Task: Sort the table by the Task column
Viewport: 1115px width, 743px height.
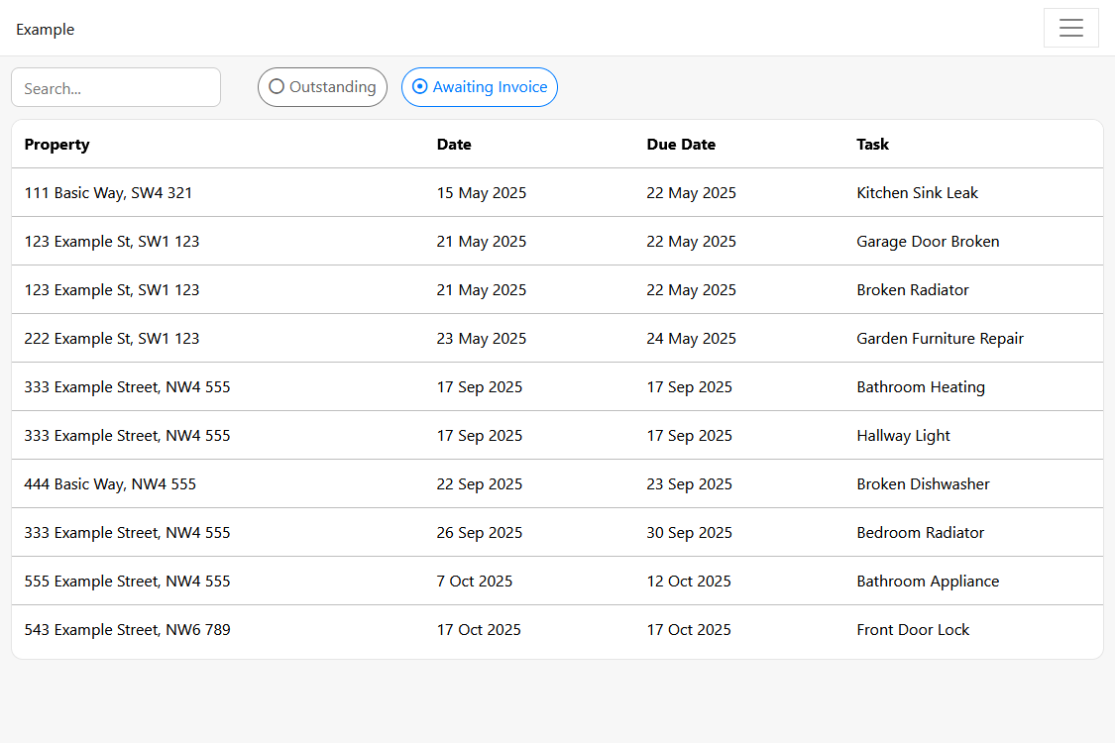Action: tap(872, 144)
